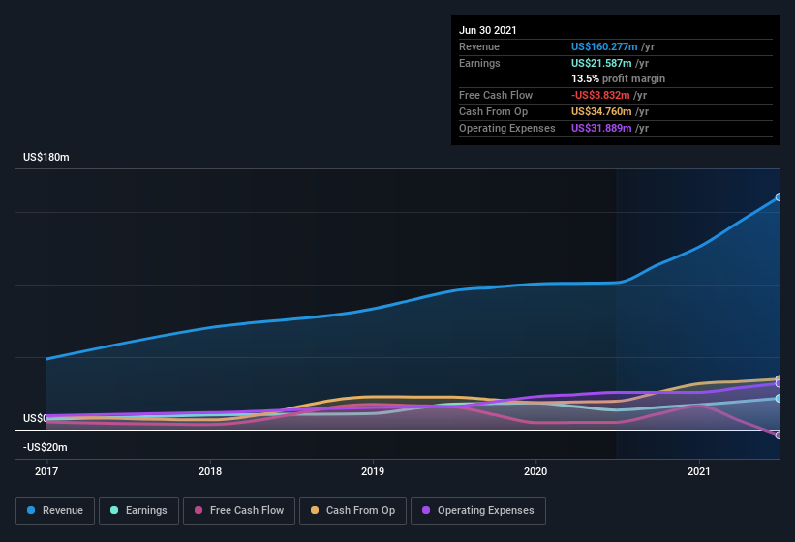Click the US$31.889m operating expenses value
This screenshot has height=542, width=795.
click(x=601, y=128)
